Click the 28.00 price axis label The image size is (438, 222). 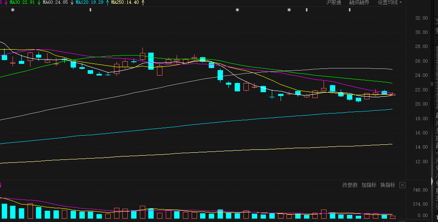click(x=422, y=47)
